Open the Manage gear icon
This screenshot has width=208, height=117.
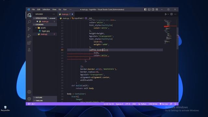29,99
